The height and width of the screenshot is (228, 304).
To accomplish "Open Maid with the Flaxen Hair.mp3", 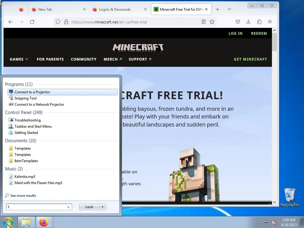I will point(62,183).
